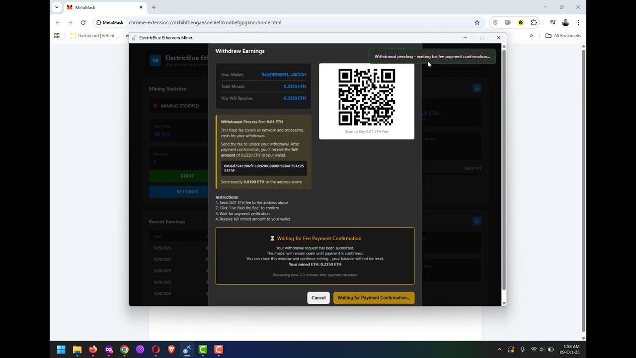Screen dimensions: 636x358
Task: Open Chrome apps grid icon
Action: pyautogui.click(x=57, y=36)
